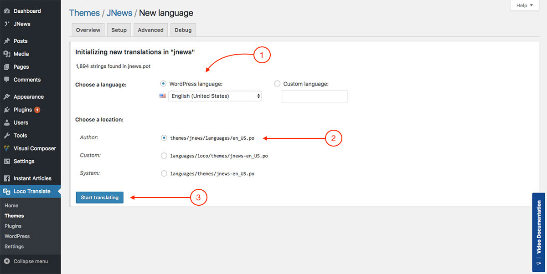Click the Start translating button

point(99,198)
